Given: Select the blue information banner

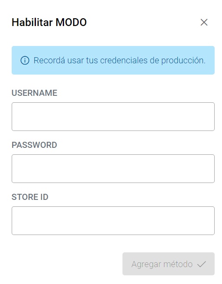Looking at the screenshot, I should click(x=113, y=60).
